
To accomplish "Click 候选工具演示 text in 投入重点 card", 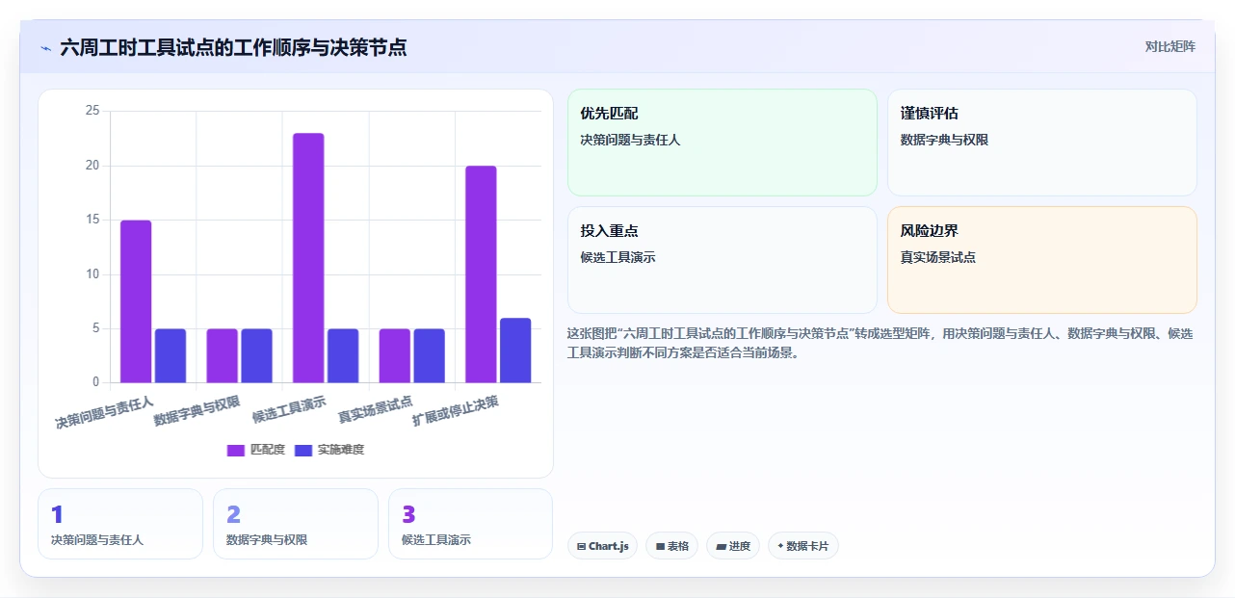I will (617, 257).
